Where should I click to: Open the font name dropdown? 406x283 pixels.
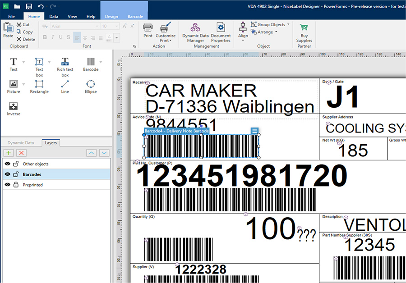(97, 26)
